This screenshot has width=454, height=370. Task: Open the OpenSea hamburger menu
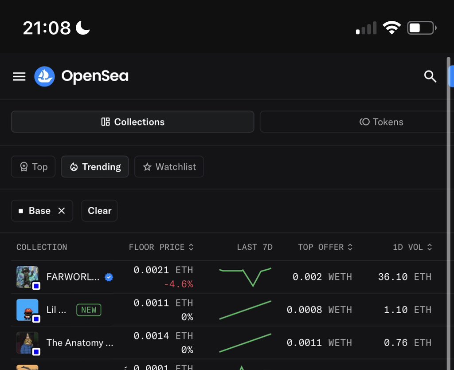tap(19, 76)
